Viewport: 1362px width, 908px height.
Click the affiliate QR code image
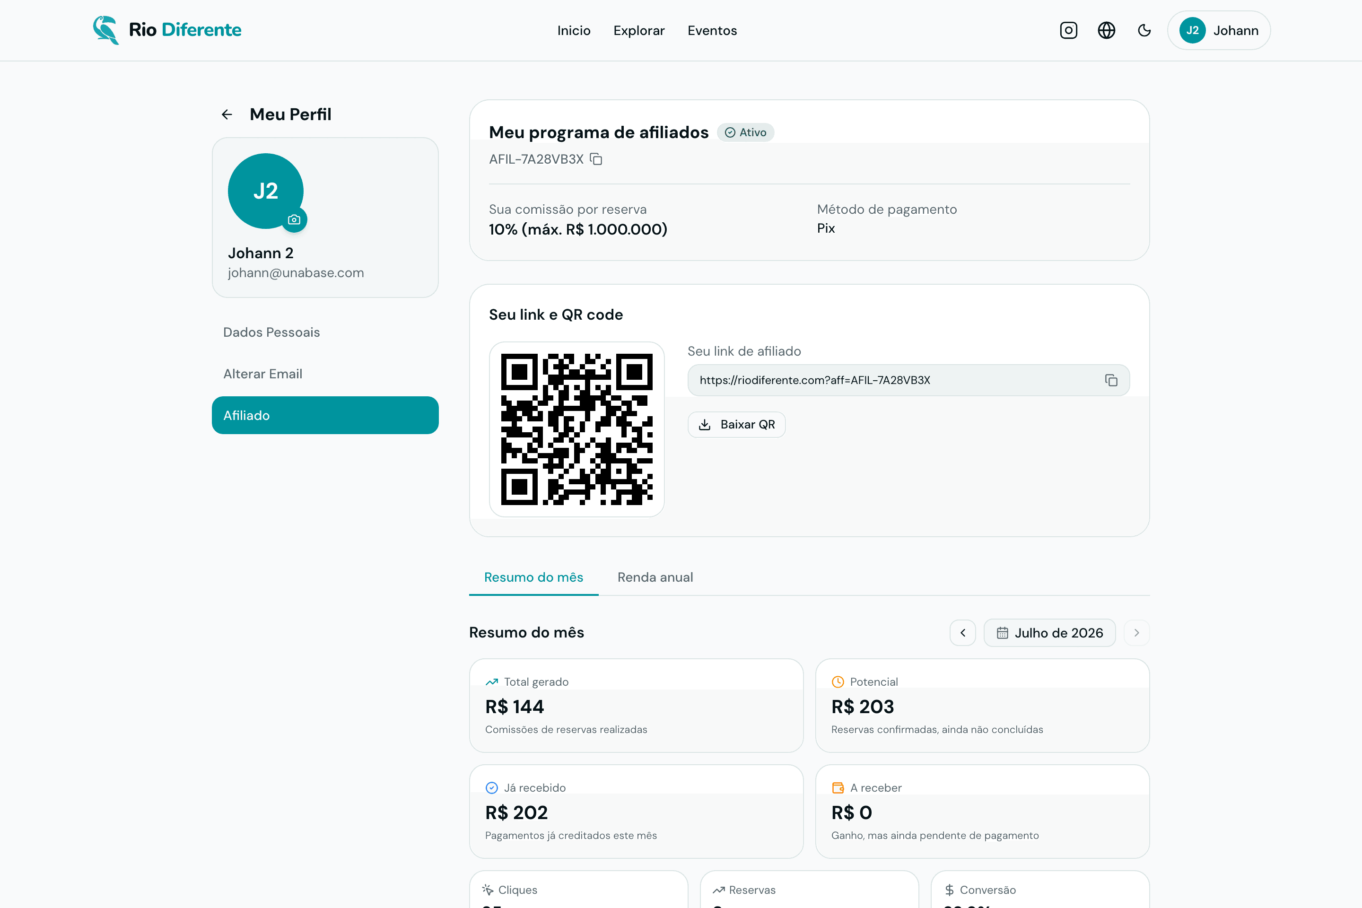point(576,429)
